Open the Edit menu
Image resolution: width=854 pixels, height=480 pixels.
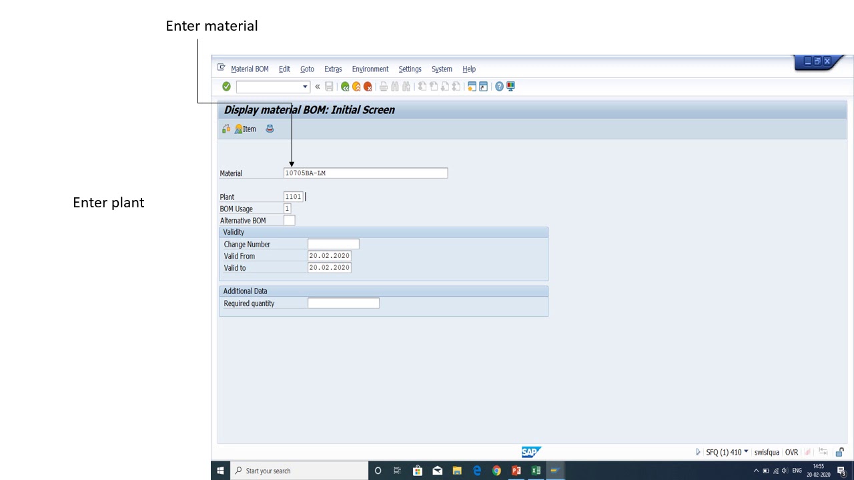tap(284, 69)
